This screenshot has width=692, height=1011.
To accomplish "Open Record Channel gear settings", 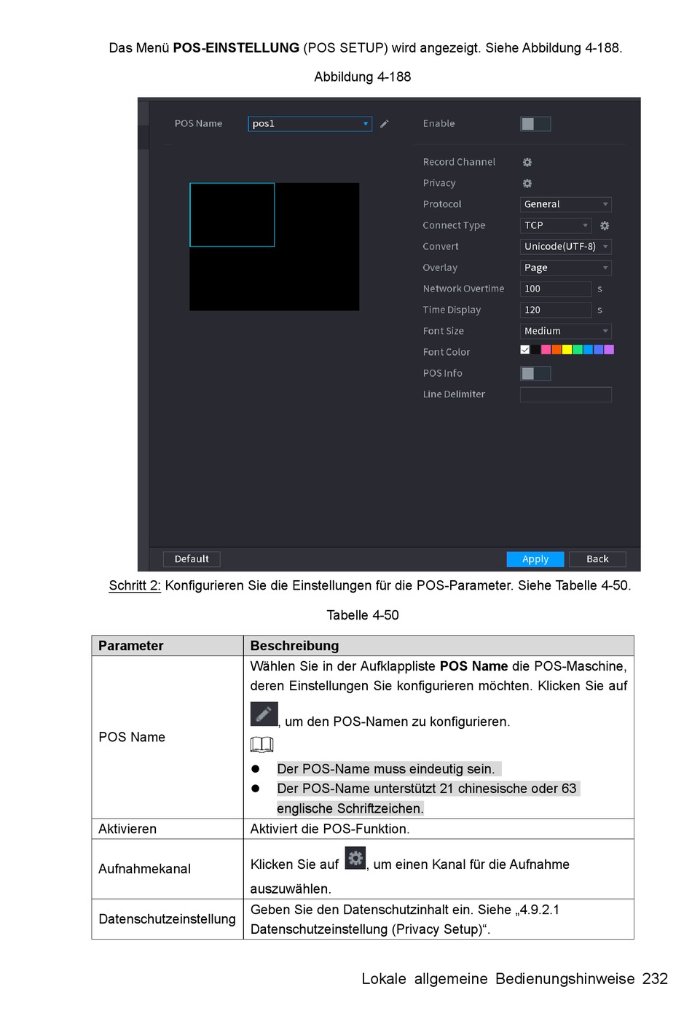I will point(527,162).
